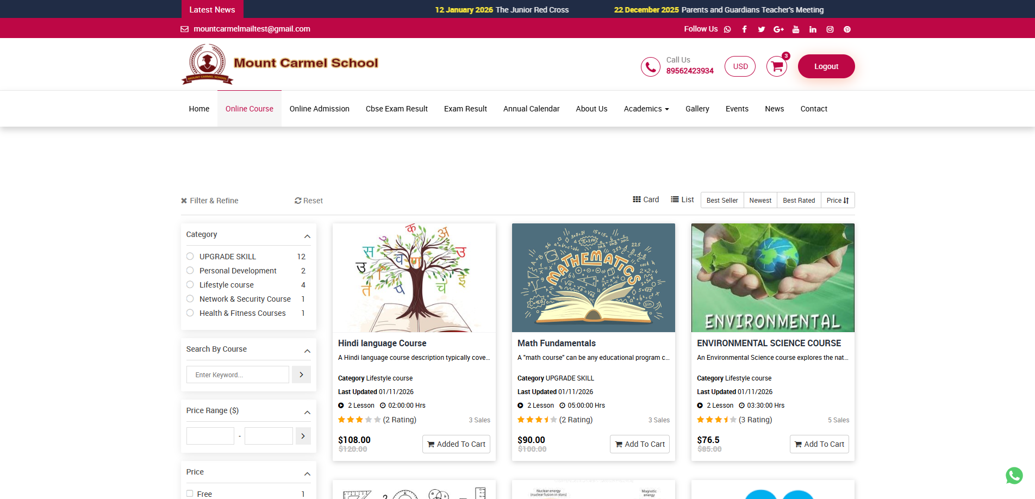The height and width of the screenshot is (499, 1035).
Task: Go to the Online Admission page
Action: (319, 109)
